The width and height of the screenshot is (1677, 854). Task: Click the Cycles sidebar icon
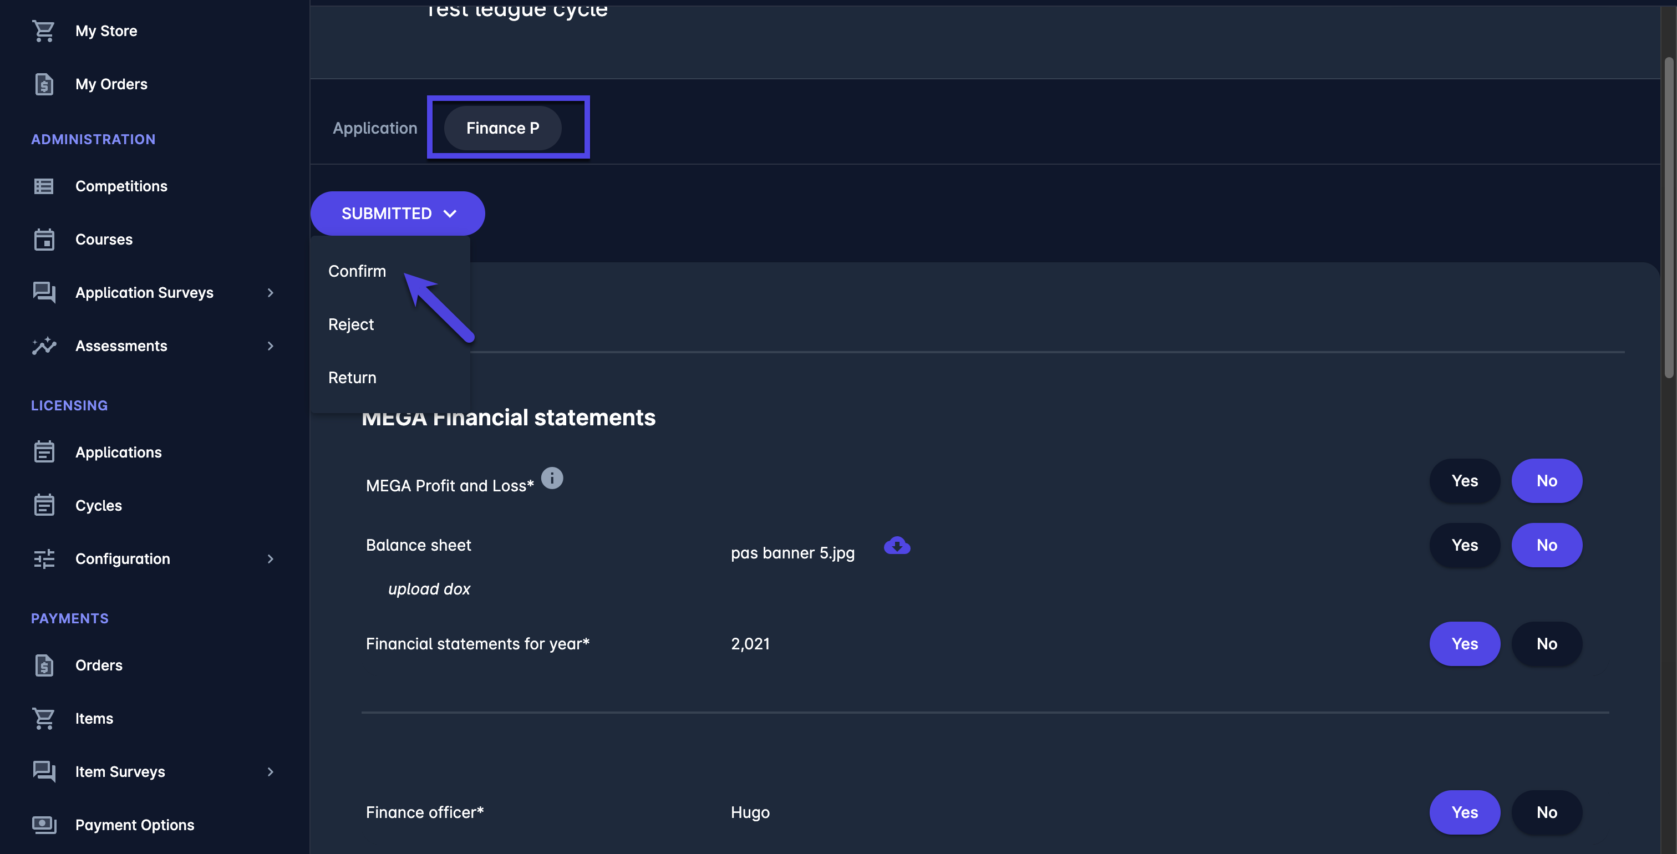pos(44,505)
